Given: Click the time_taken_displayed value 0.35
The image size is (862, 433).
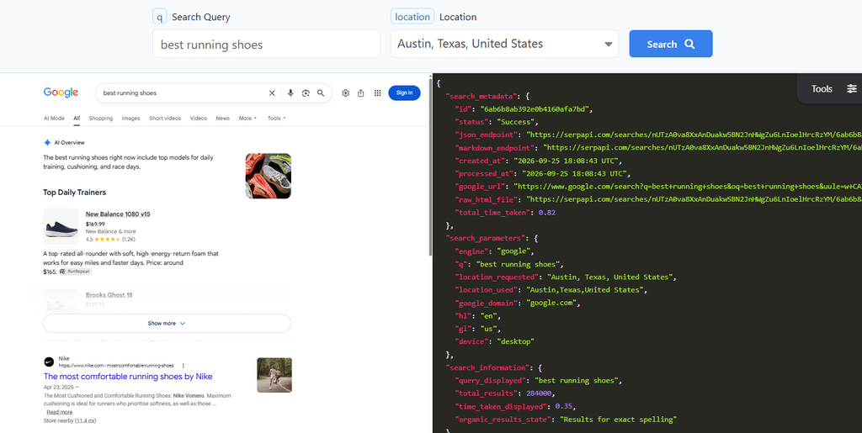Looking at the screenshot, I should pos(564,406).
